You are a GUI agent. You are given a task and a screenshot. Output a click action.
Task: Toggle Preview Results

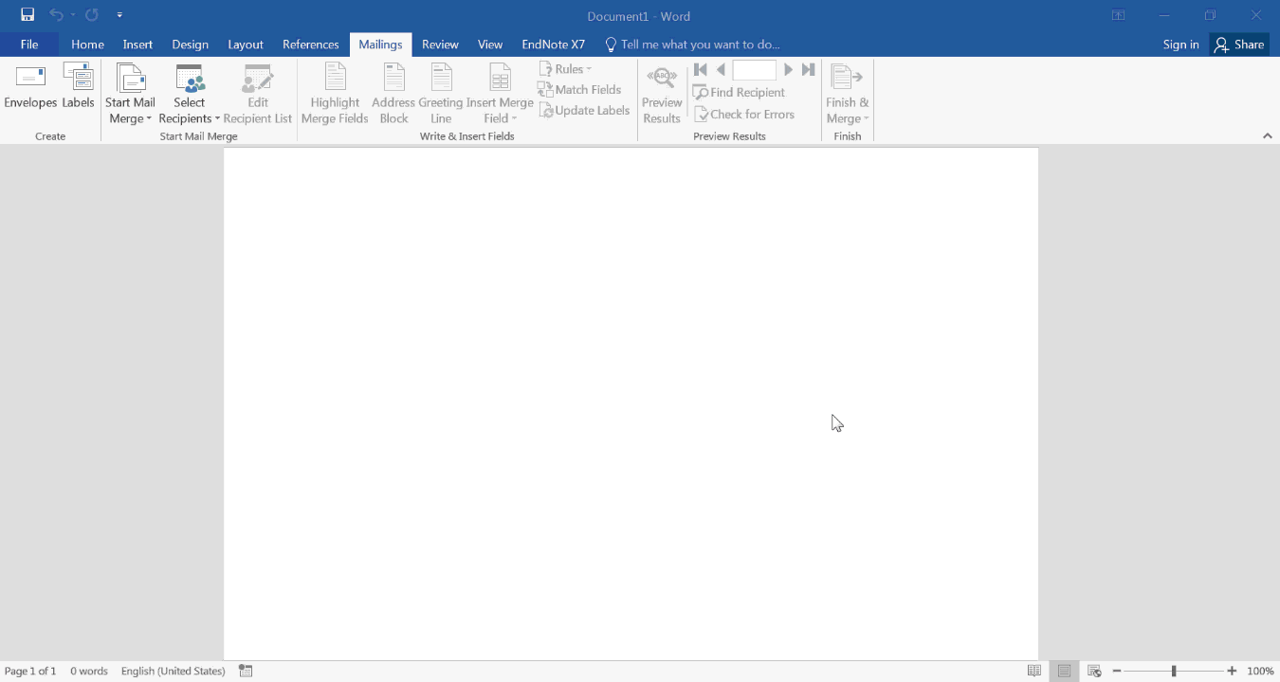(662, 94)
